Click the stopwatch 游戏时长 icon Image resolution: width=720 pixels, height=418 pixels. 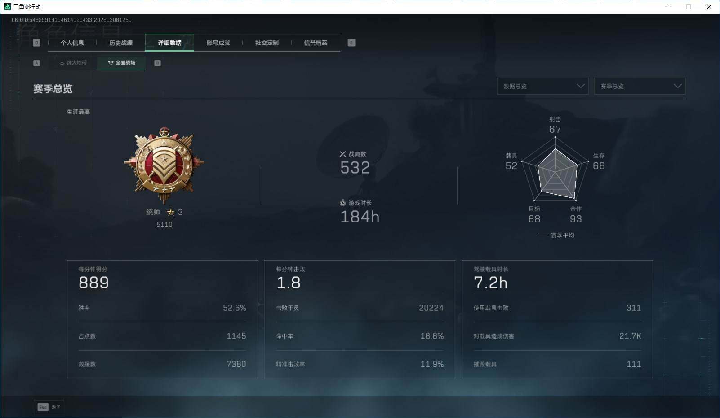coord(342,203)
